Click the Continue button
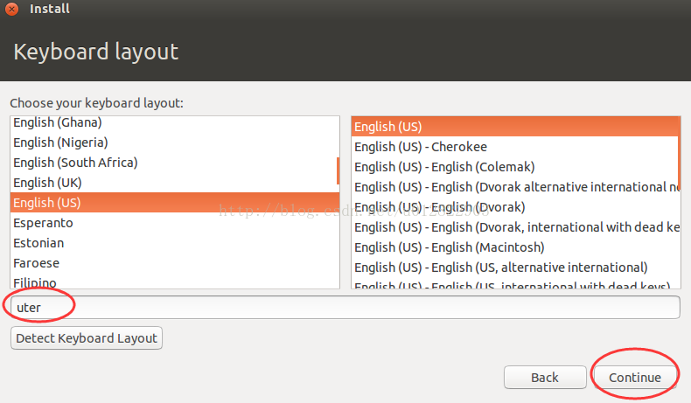Viewport: 691px width, 403px height. tap(636, 378)
